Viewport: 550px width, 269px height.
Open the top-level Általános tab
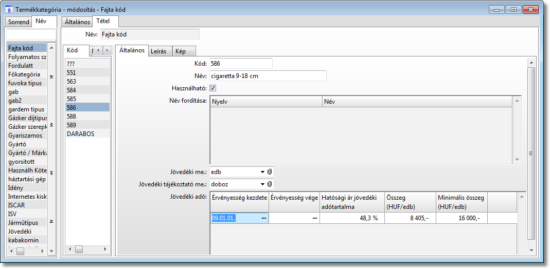click(78, 22)
